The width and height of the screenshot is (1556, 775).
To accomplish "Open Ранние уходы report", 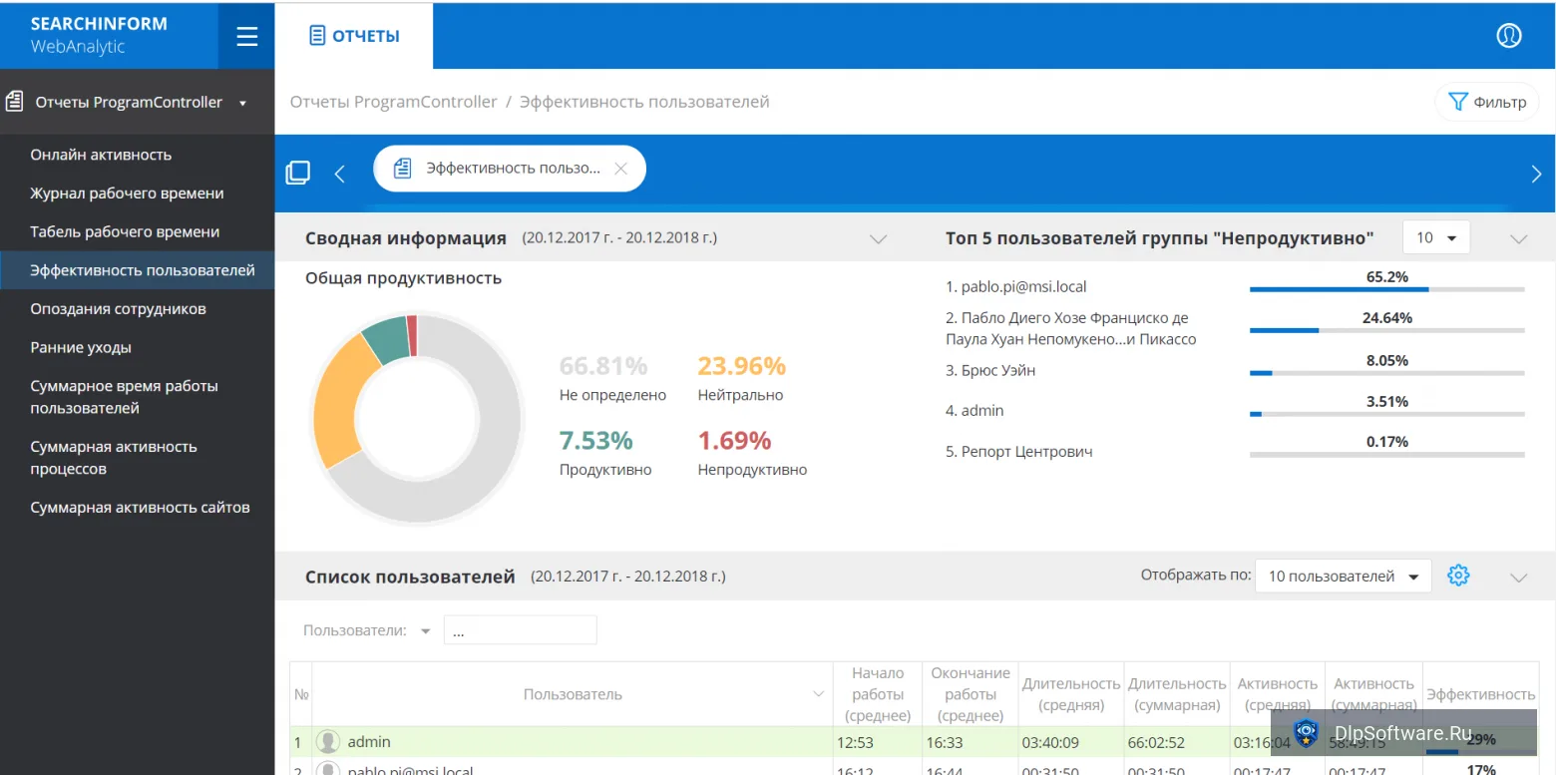I will coord(81,347).
